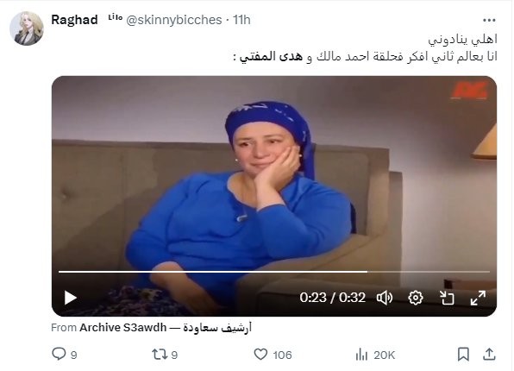This screenshot has width=514, height=371.
Task: Seek on the video progress bar
Action: tap(274, 272)
